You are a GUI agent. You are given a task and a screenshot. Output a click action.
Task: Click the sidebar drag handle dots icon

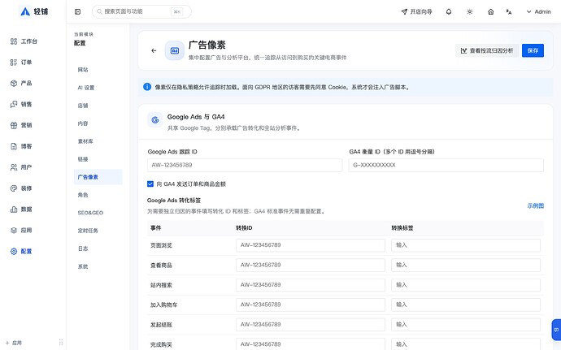[x=61, y=342]
